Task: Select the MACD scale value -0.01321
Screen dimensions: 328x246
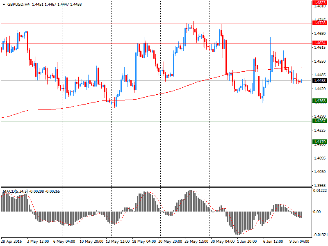Action: [x=320, y=235]
